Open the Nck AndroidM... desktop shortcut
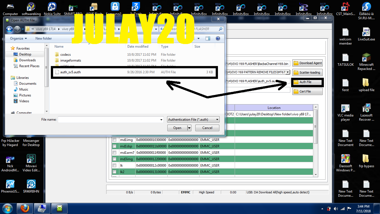The height and width of the screenshot is (214, 380). pyautogui.click(x=10, y=163)
